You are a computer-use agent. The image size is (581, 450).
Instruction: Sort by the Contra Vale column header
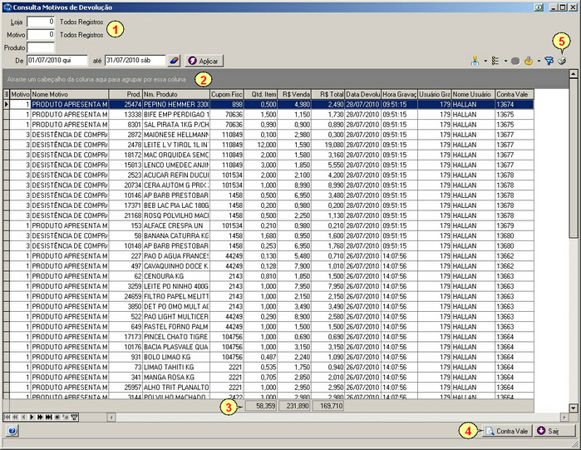(x=515, y=95)
